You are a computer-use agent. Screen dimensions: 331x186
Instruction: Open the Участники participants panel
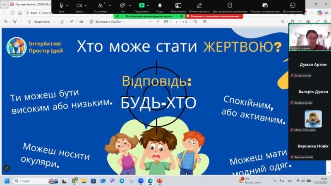(100, 5)
